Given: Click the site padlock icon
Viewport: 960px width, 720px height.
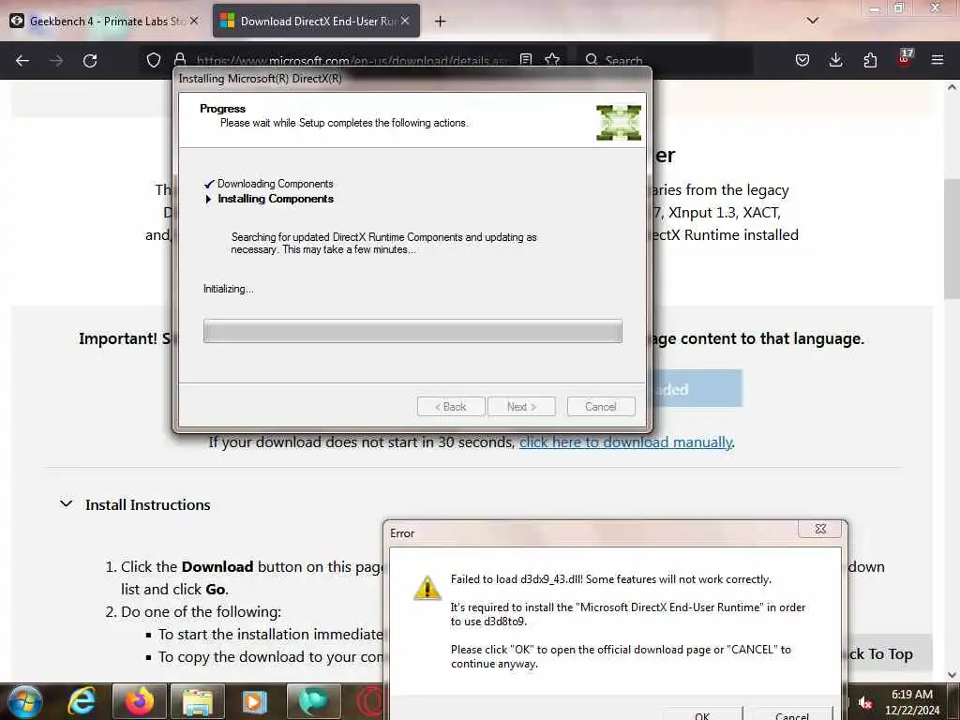Looking at the screenshot, I should pyautogui.click(x=180, y=59).
